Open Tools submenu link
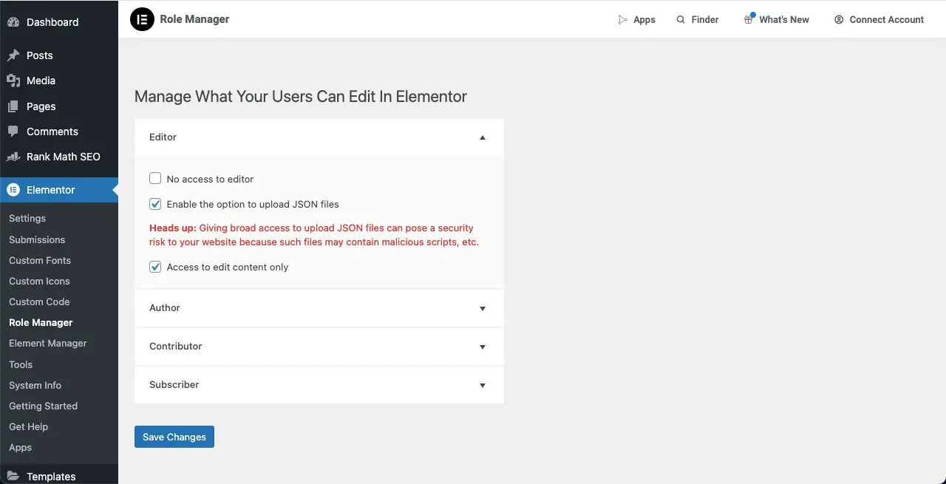The height and width of the screenshot is (484, 946). (21, 364)
